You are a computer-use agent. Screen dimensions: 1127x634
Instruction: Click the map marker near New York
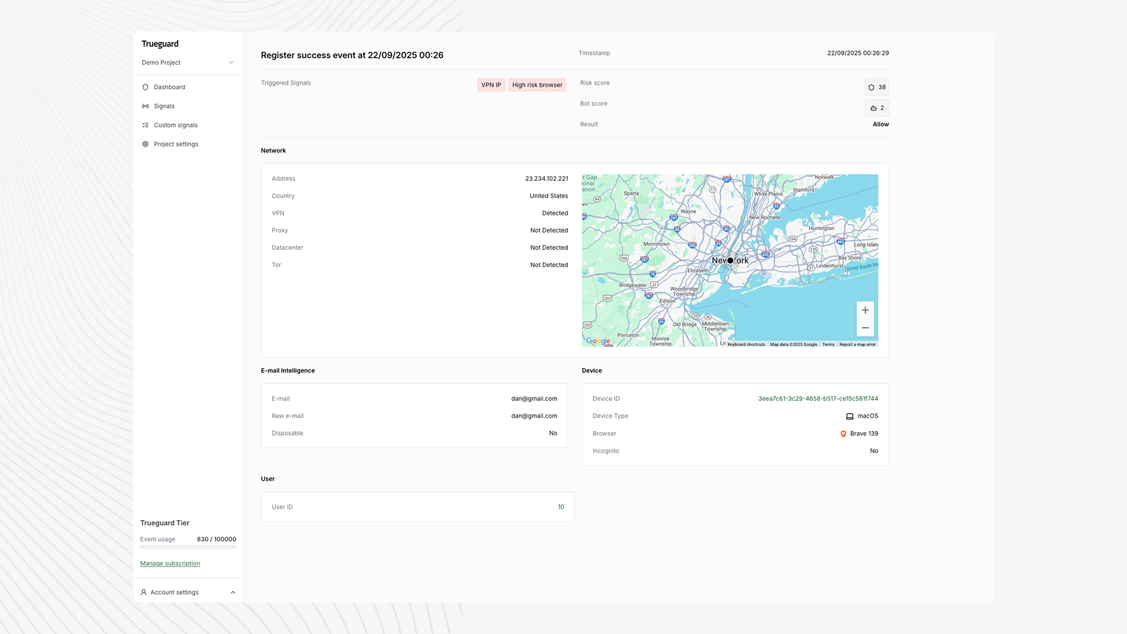point(730,260)
